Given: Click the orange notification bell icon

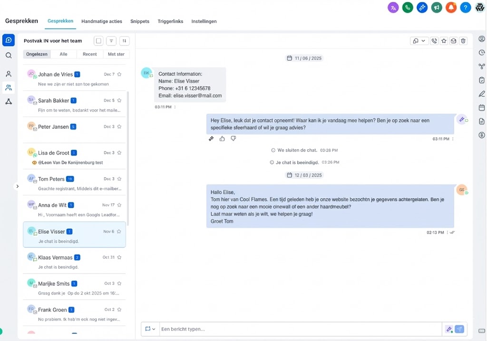Looking at the screenshot, I should 451,8.
